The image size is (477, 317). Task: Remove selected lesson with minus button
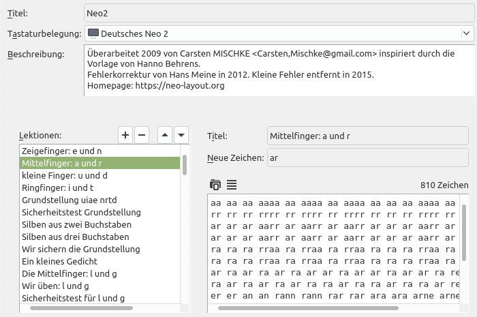point(142,135)
